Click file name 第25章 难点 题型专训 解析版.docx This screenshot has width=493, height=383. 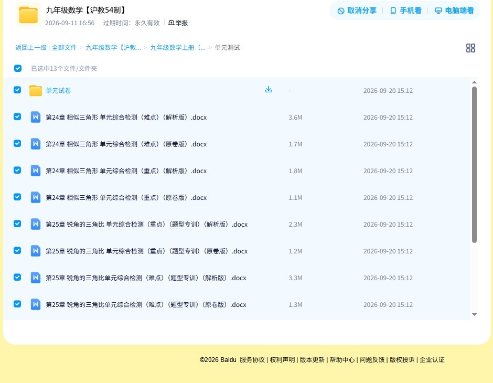click(x=146, y=278)
